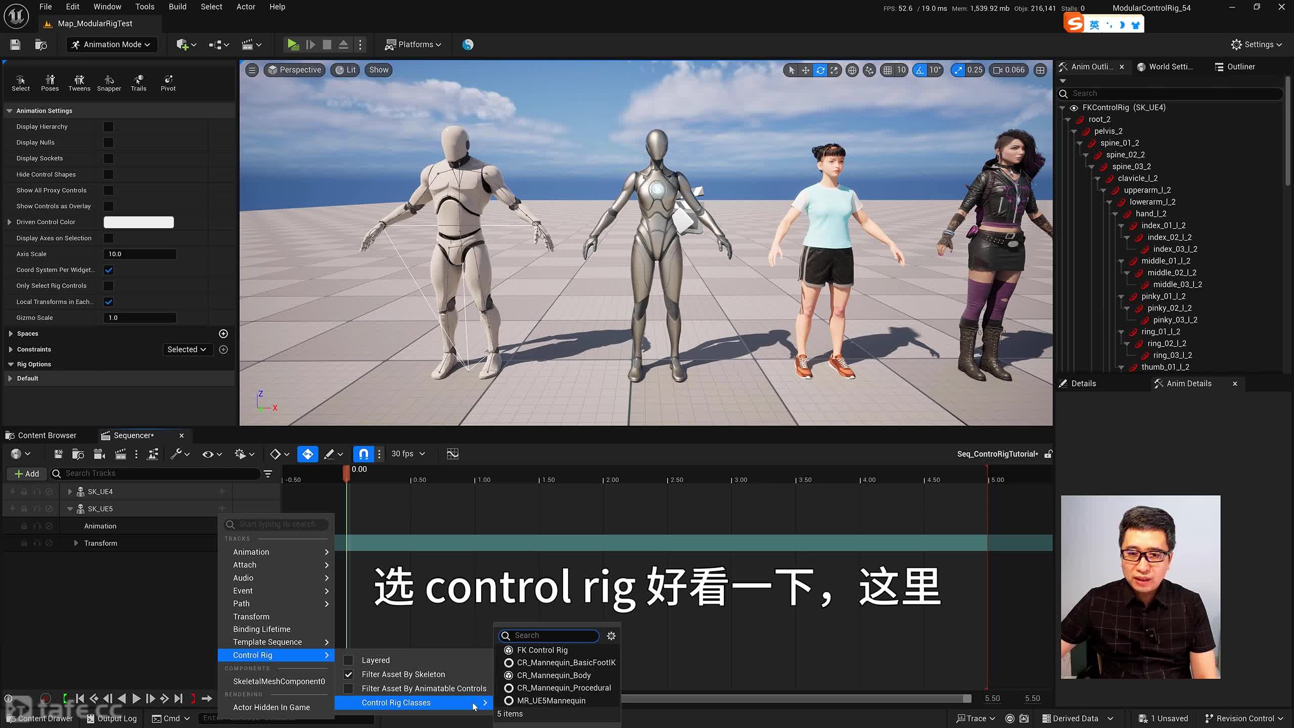Activate the Snapper tool
Screen dimensions: 1294x728
click(109, 82)
